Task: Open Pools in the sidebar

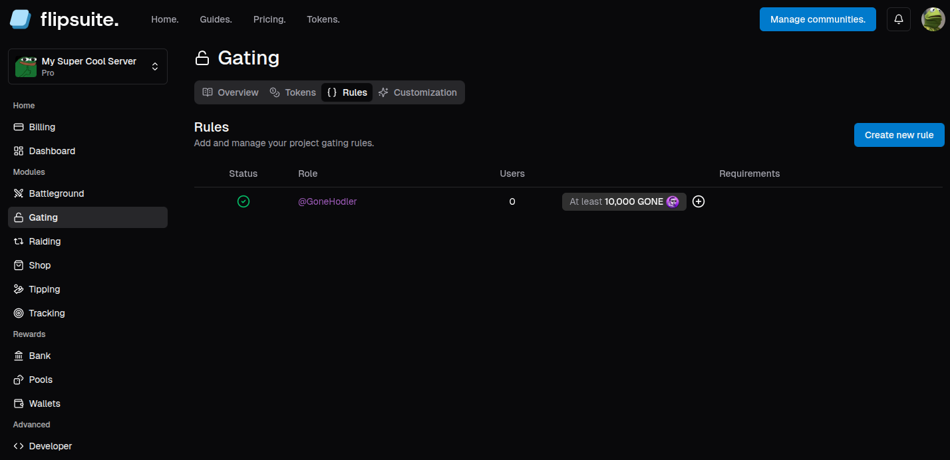Action: 88,380
